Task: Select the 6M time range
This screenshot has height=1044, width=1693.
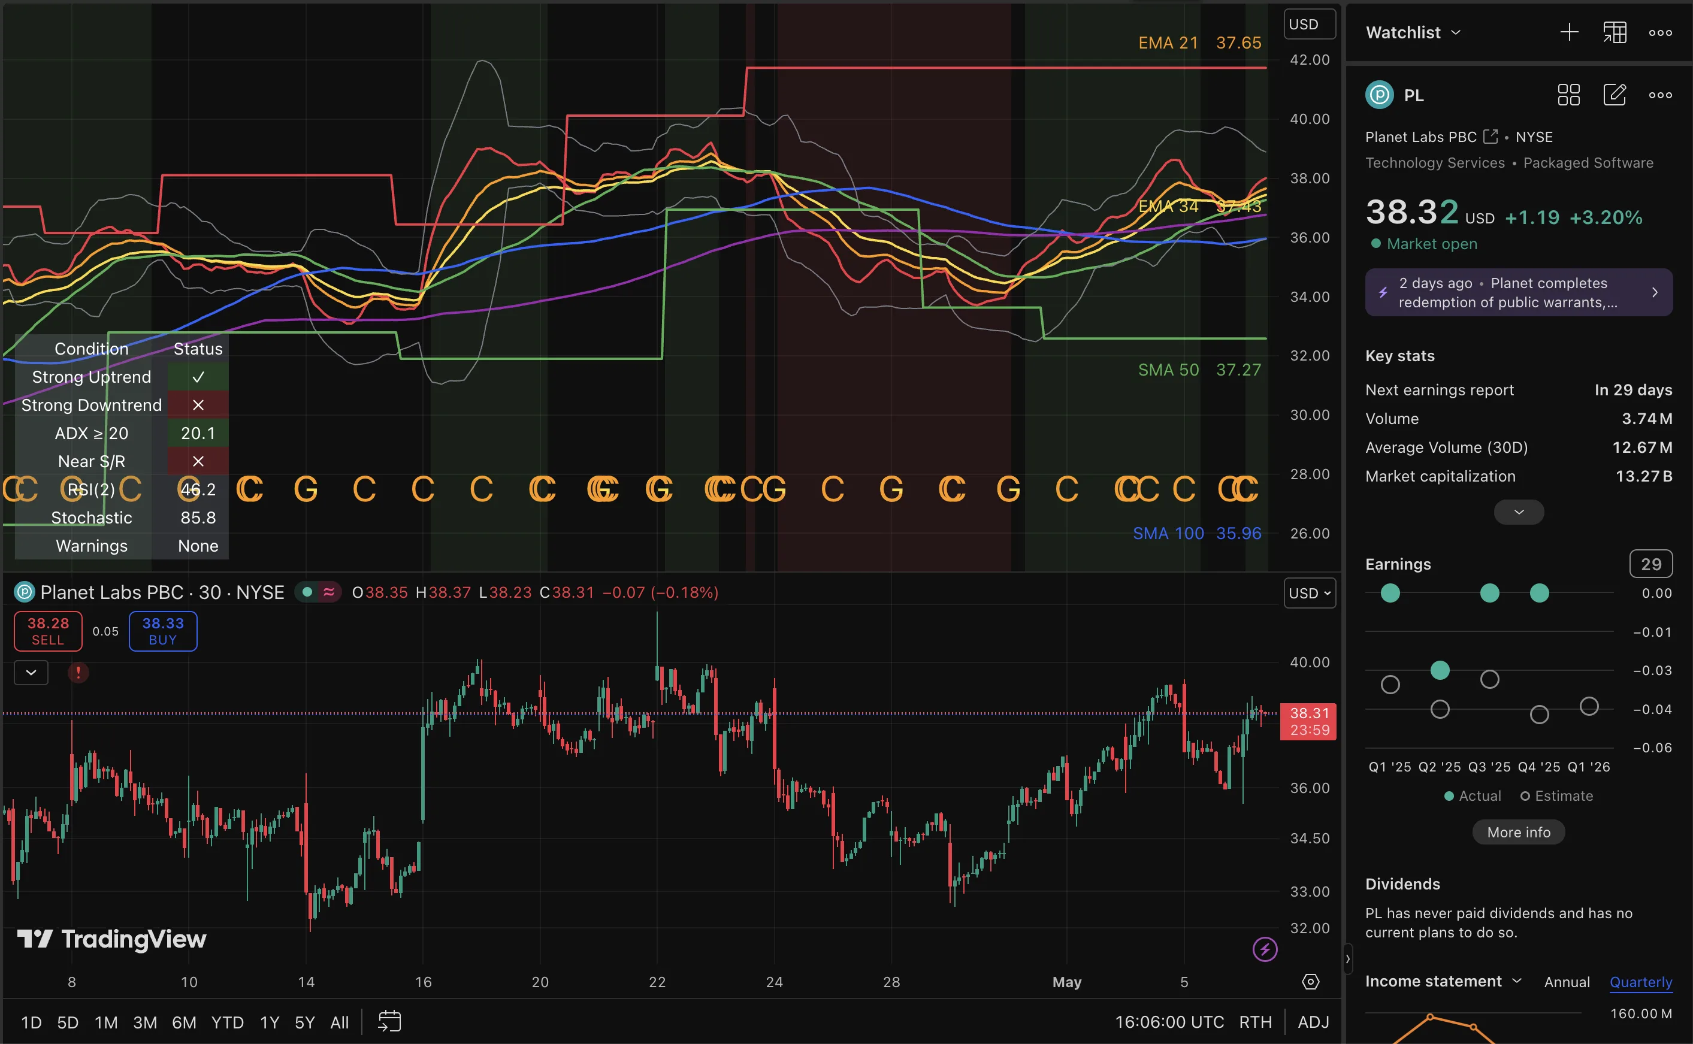Action: pos(184,1022)
